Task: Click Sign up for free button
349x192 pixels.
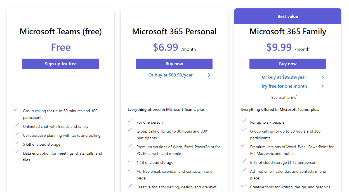Action: tap(61, 64)
